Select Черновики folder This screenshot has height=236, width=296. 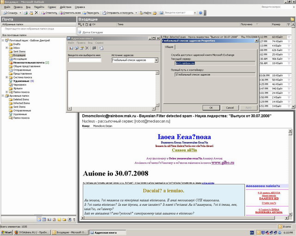19,85
